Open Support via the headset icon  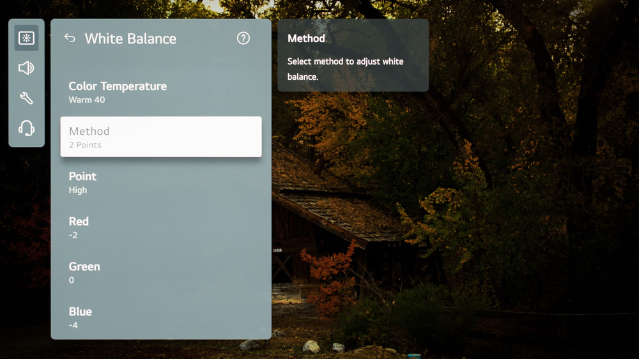coord(26,128)
